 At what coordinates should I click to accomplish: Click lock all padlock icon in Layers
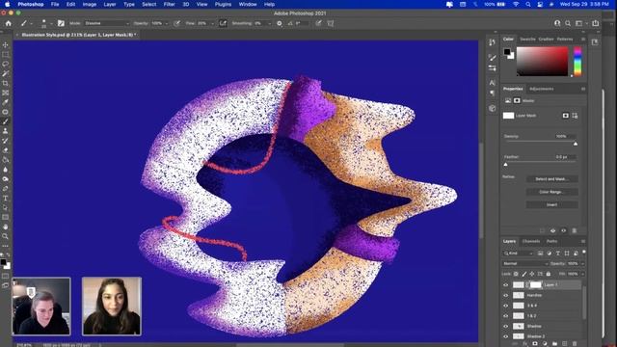(x=549, y=274)
